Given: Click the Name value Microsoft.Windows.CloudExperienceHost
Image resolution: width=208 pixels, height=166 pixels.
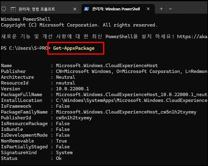Looking at the screenshot, I should (x=107, y=66).
